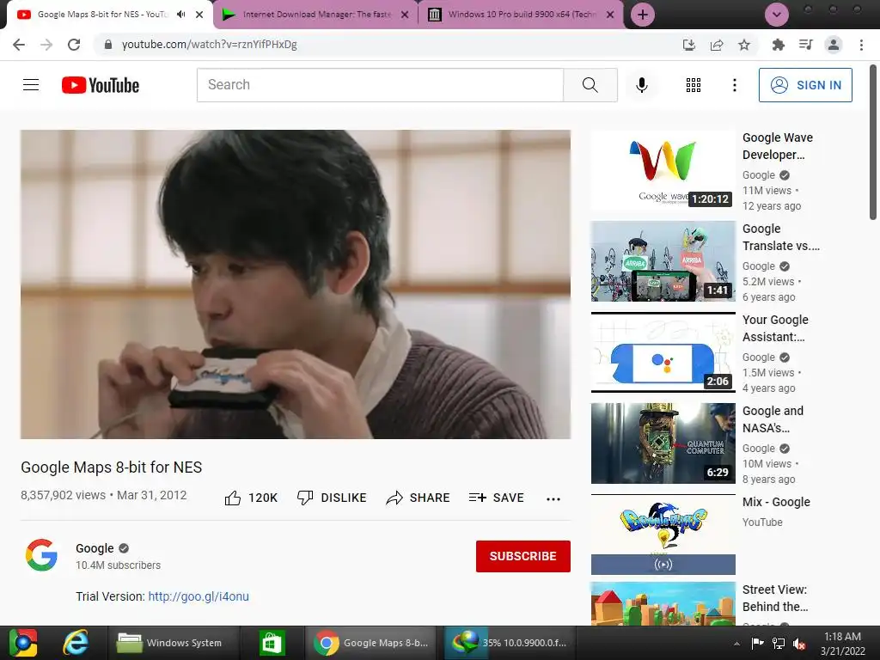
Task: Close the Internet Download Manager tab
Action: point(405,15)
